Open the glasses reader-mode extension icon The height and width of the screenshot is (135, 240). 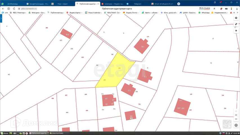click(226, 9)
